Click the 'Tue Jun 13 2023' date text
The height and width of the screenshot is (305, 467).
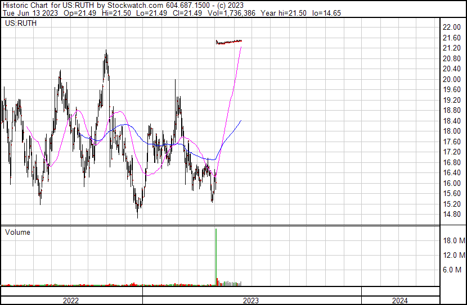(27, 13)
